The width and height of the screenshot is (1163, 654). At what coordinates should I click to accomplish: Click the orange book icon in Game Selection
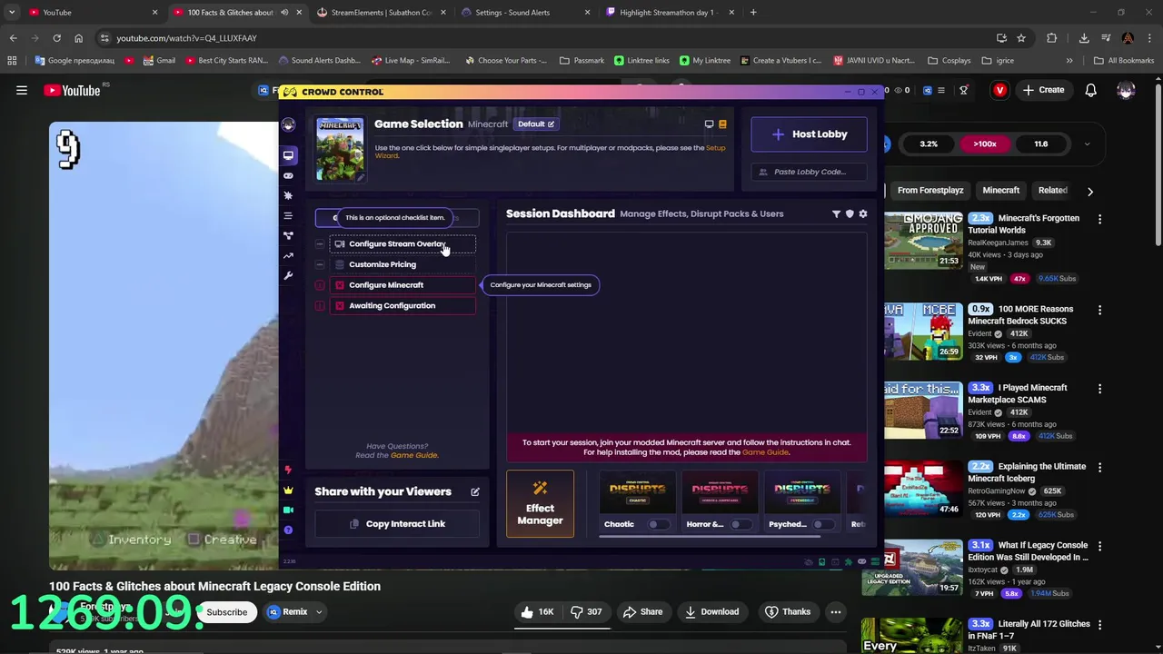click(722, 124)
